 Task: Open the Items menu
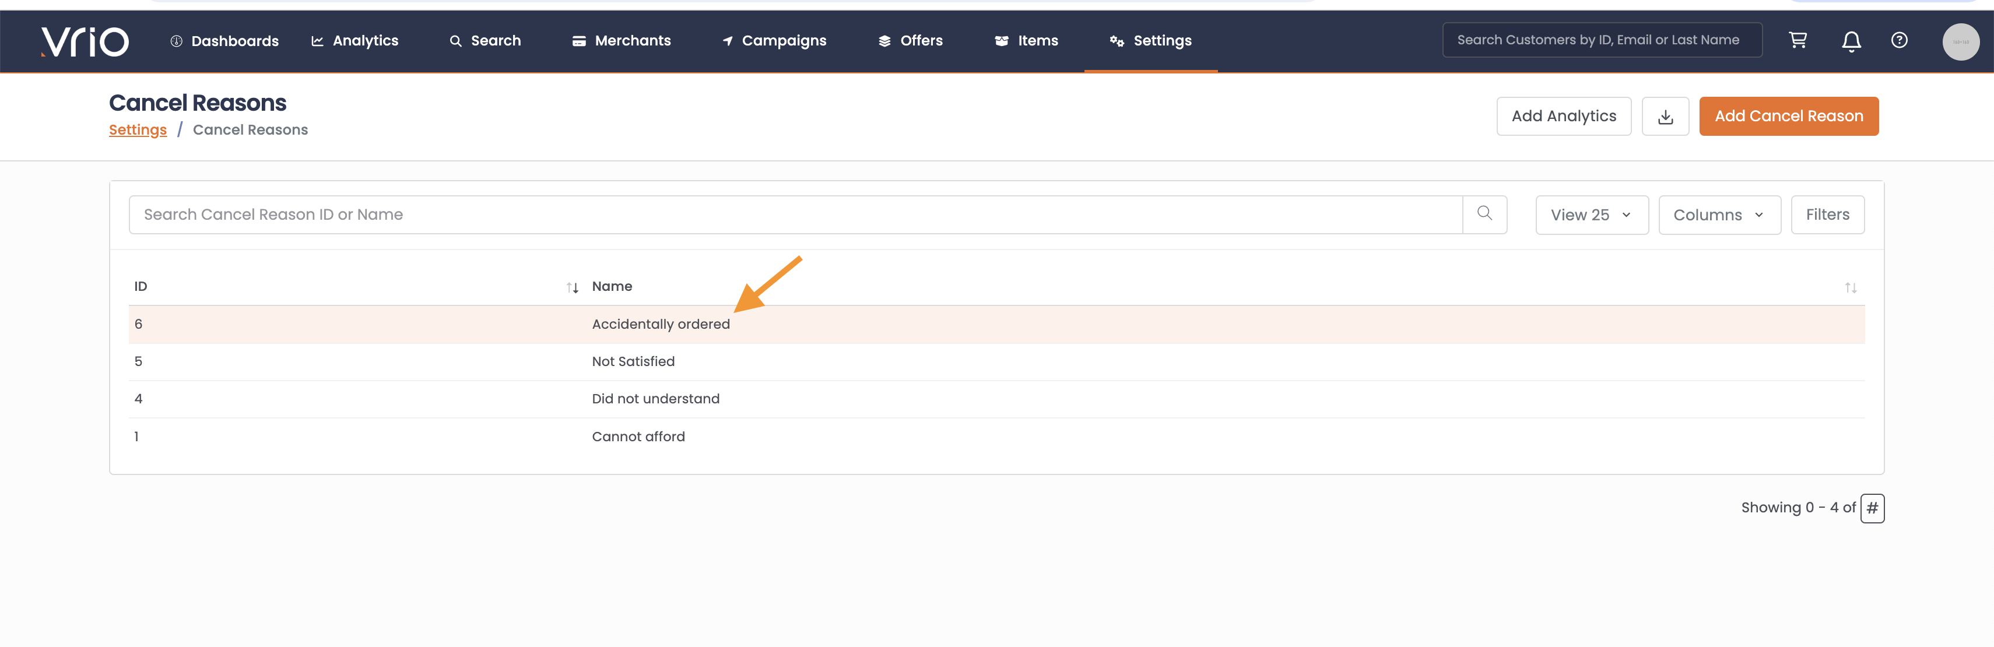coord(1026,41)
